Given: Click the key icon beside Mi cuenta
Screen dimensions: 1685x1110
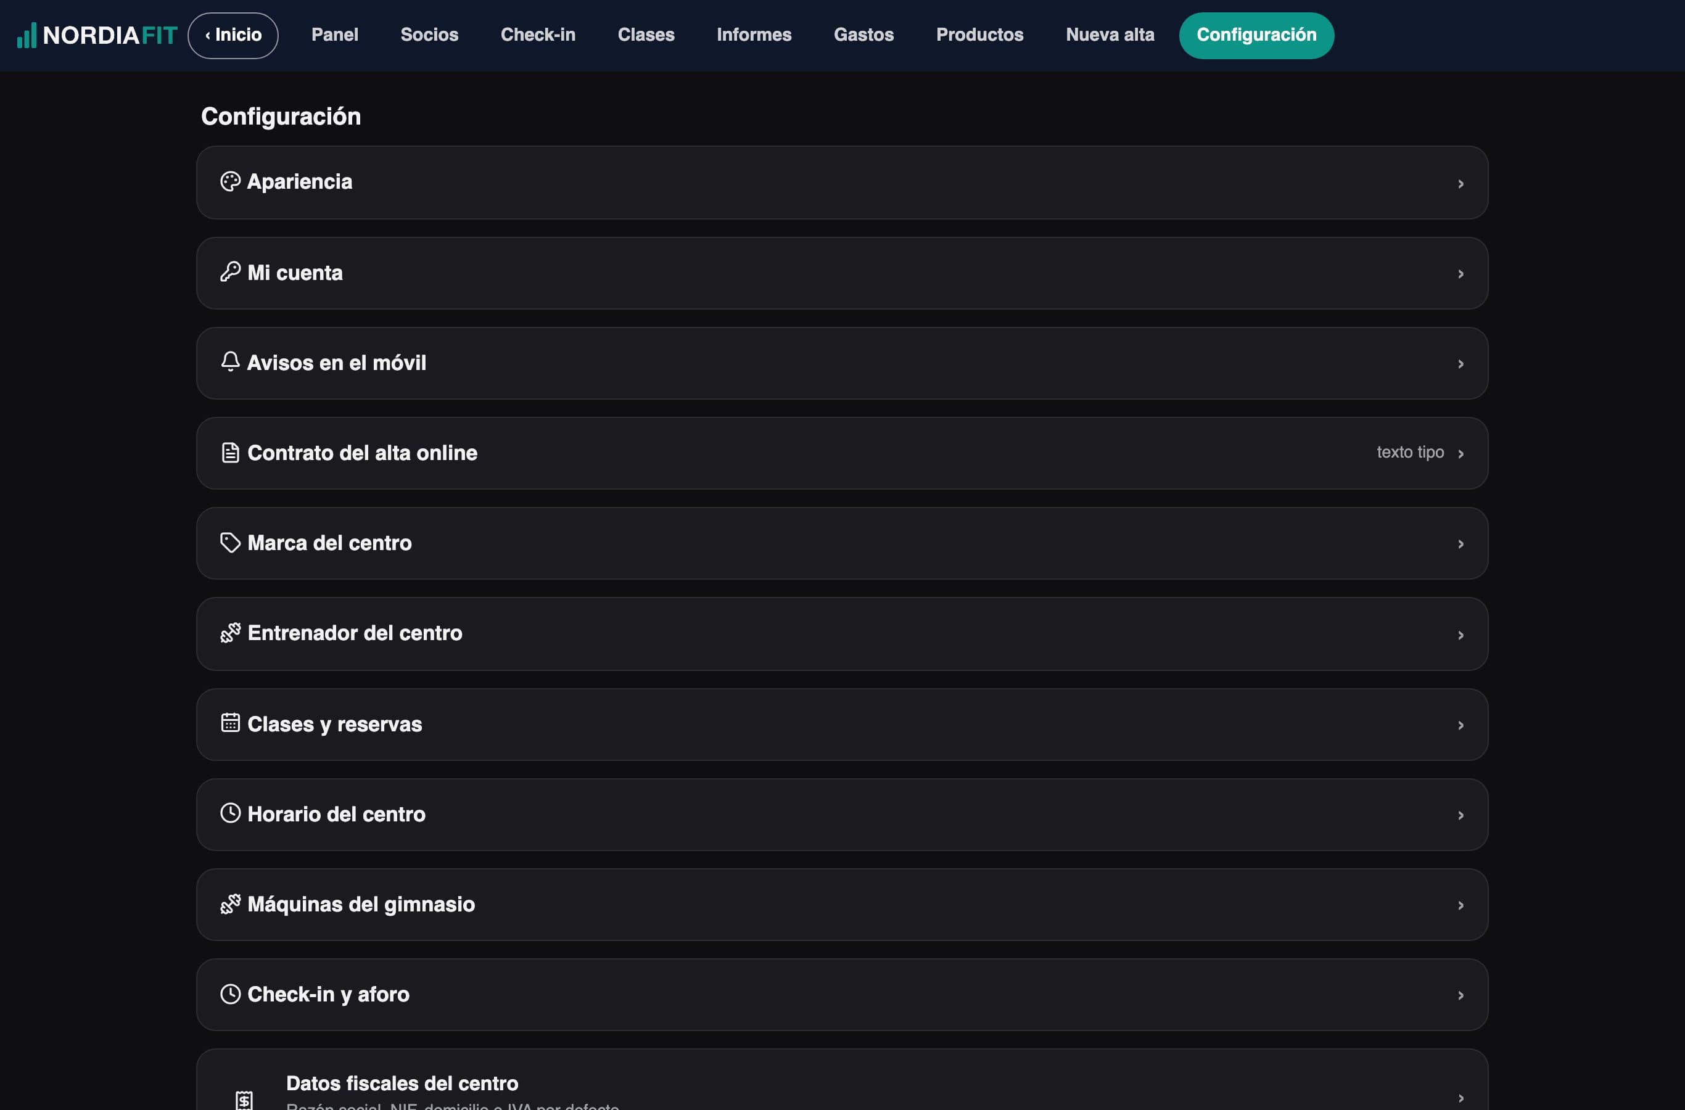Looking at the screenshot, I should 230,272.
